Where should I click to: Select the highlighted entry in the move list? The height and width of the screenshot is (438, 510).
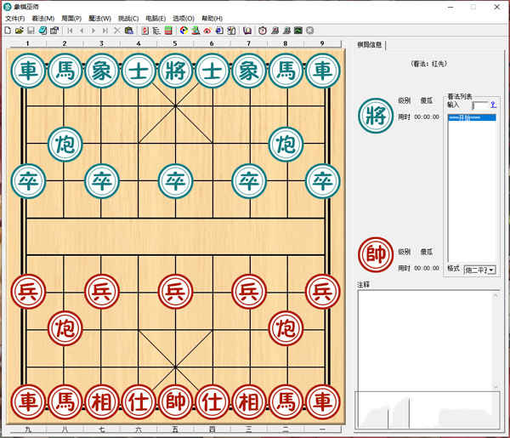pos(472,117)
